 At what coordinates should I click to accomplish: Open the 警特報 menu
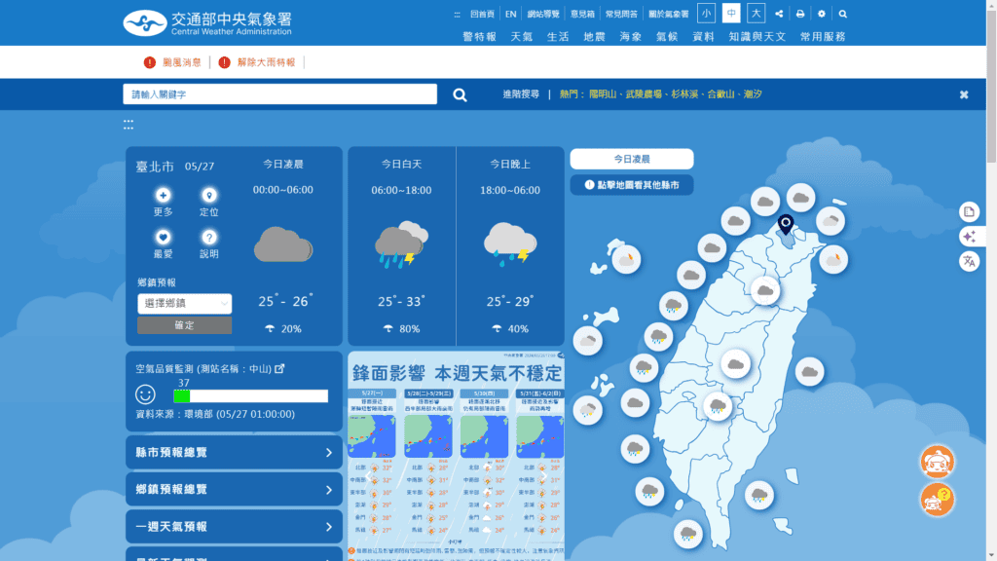(479, 37)
